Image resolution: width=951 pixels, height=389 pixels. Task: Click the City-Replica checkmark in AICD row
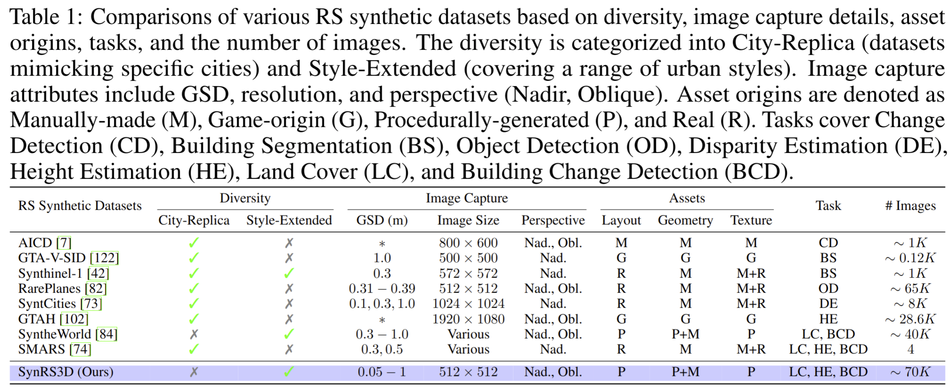click(193, 243)
